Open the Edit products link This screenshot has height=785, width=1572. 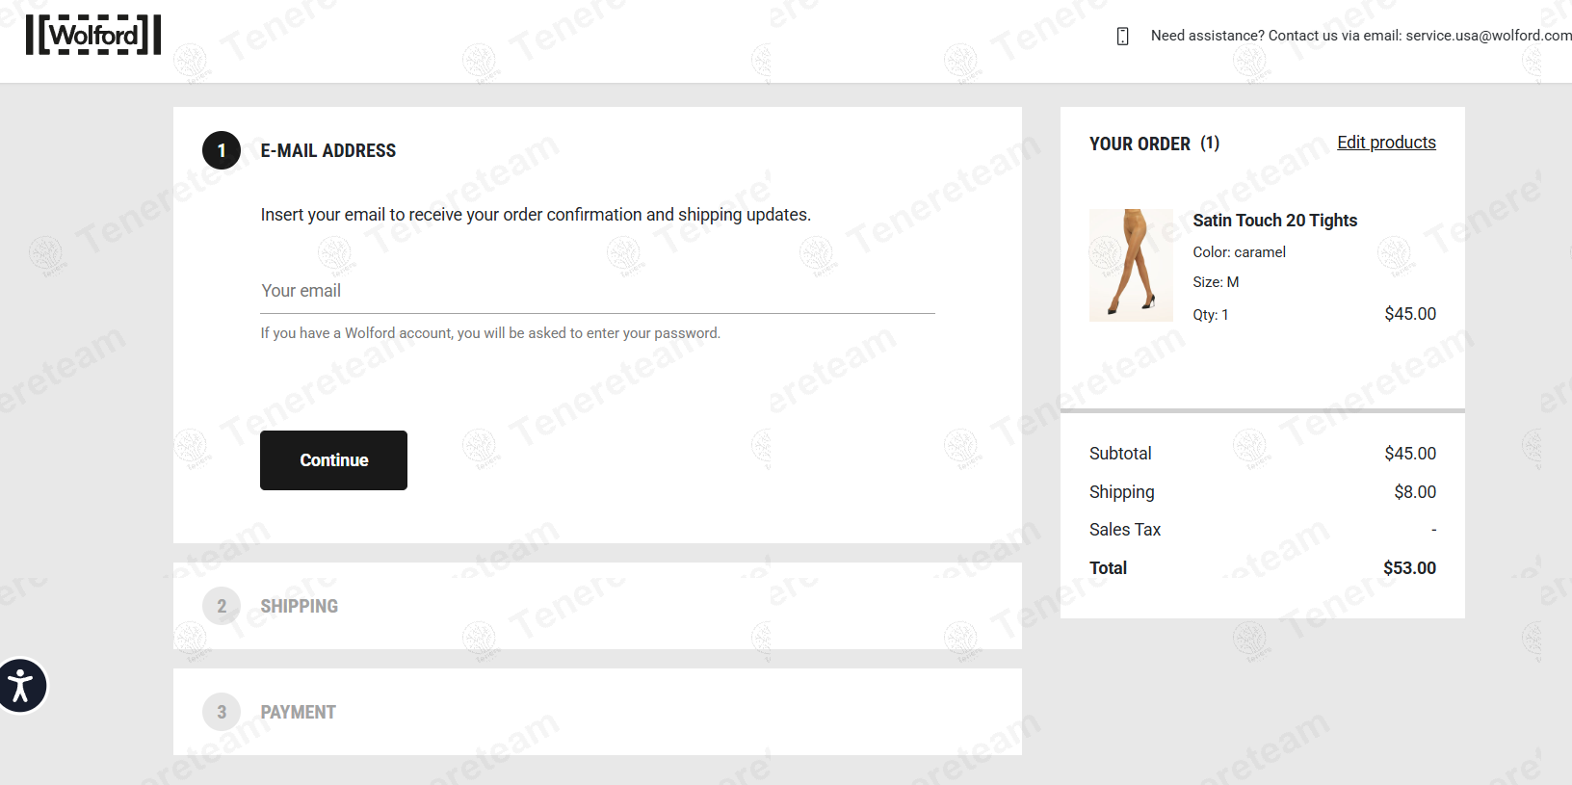click(x=1386, y=143)
